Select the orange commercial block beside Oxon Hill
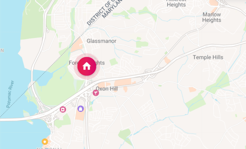This screenshot has height=149, width=246. pyautogui.click(x=123, y=83)
